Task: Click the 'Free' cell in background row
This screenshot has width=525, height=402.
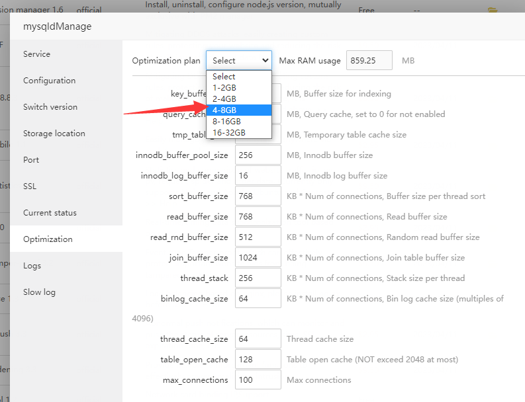Action: (x=366, y=10)
